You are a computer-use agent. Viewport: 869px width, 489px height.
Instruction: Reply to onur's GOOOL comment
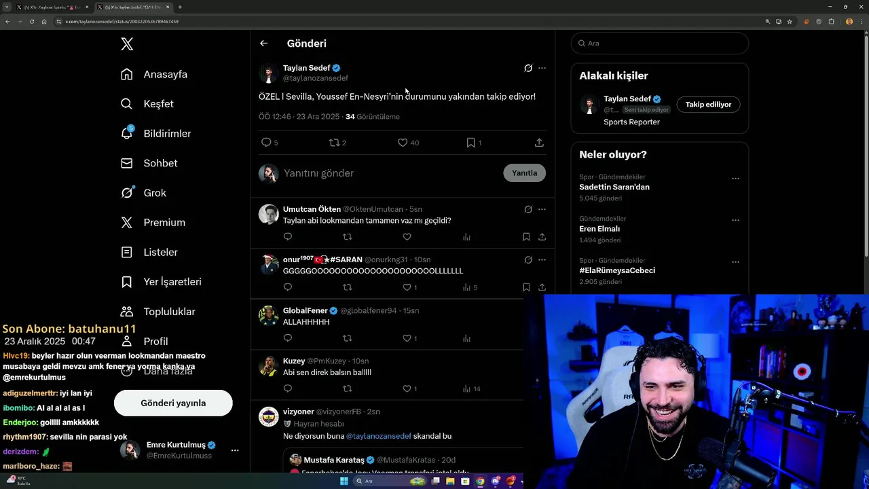[x=288, y=287]
